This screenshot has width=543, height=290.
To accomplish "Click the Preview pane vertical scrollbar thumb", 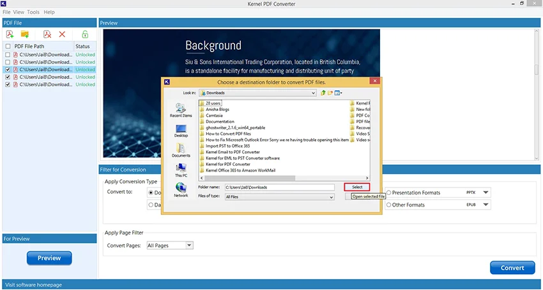I will point(537,69).
